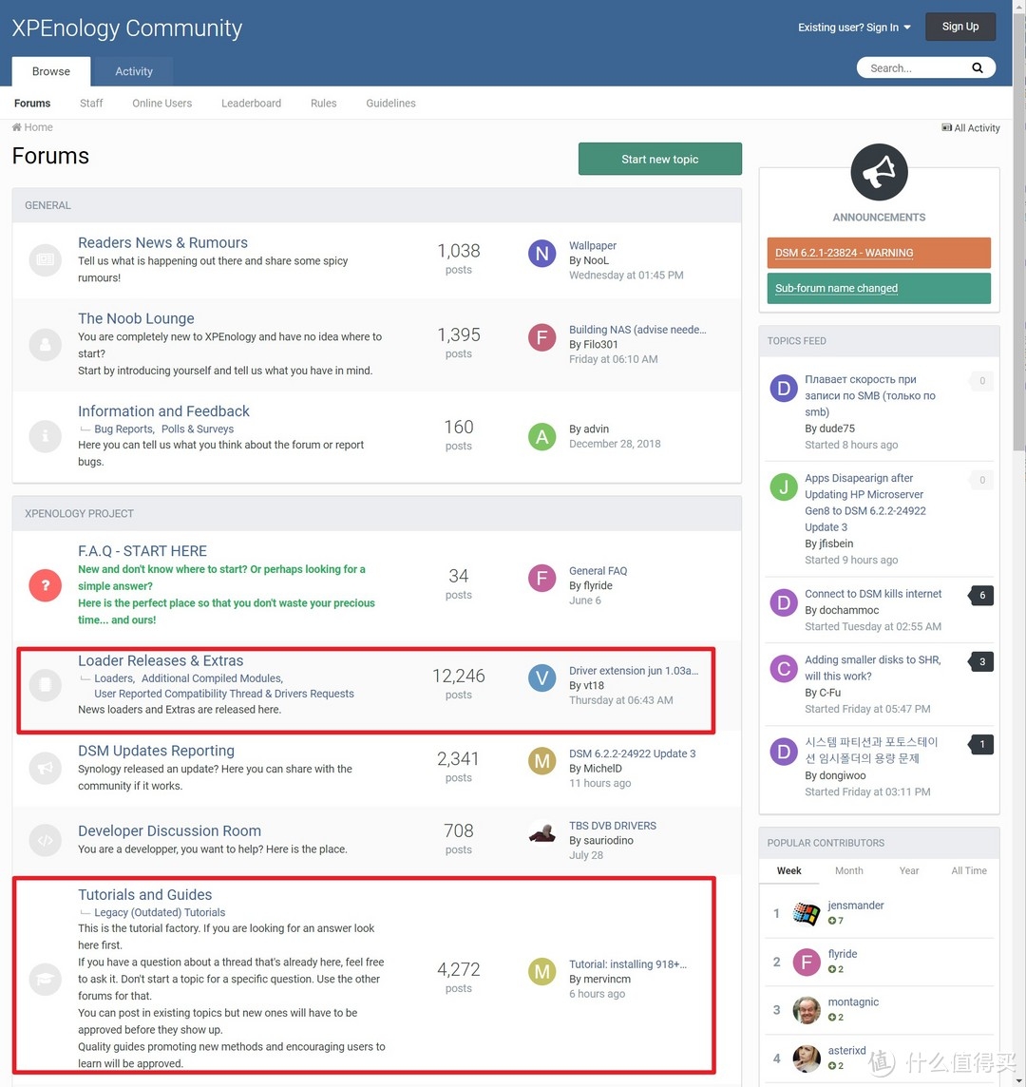Open sauriodino's avatar photo
The height and width of the screenshot is (1087, 1026).
click(542, 833)
